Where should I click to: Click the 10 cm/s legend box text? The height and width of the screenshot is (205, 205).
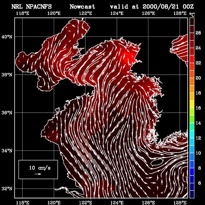[x=40, y=168]
